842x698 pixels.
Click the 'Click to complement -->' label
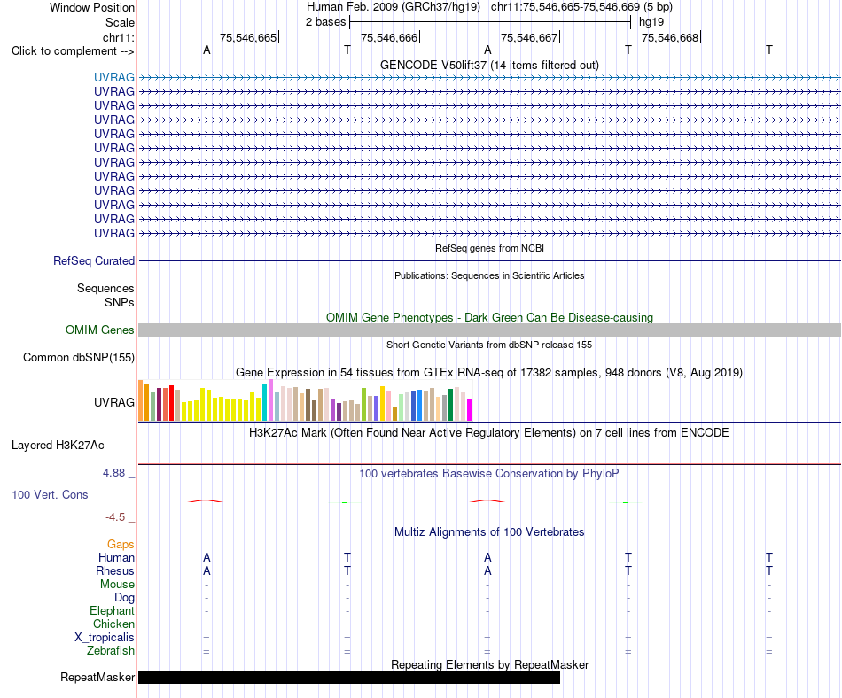73,51
